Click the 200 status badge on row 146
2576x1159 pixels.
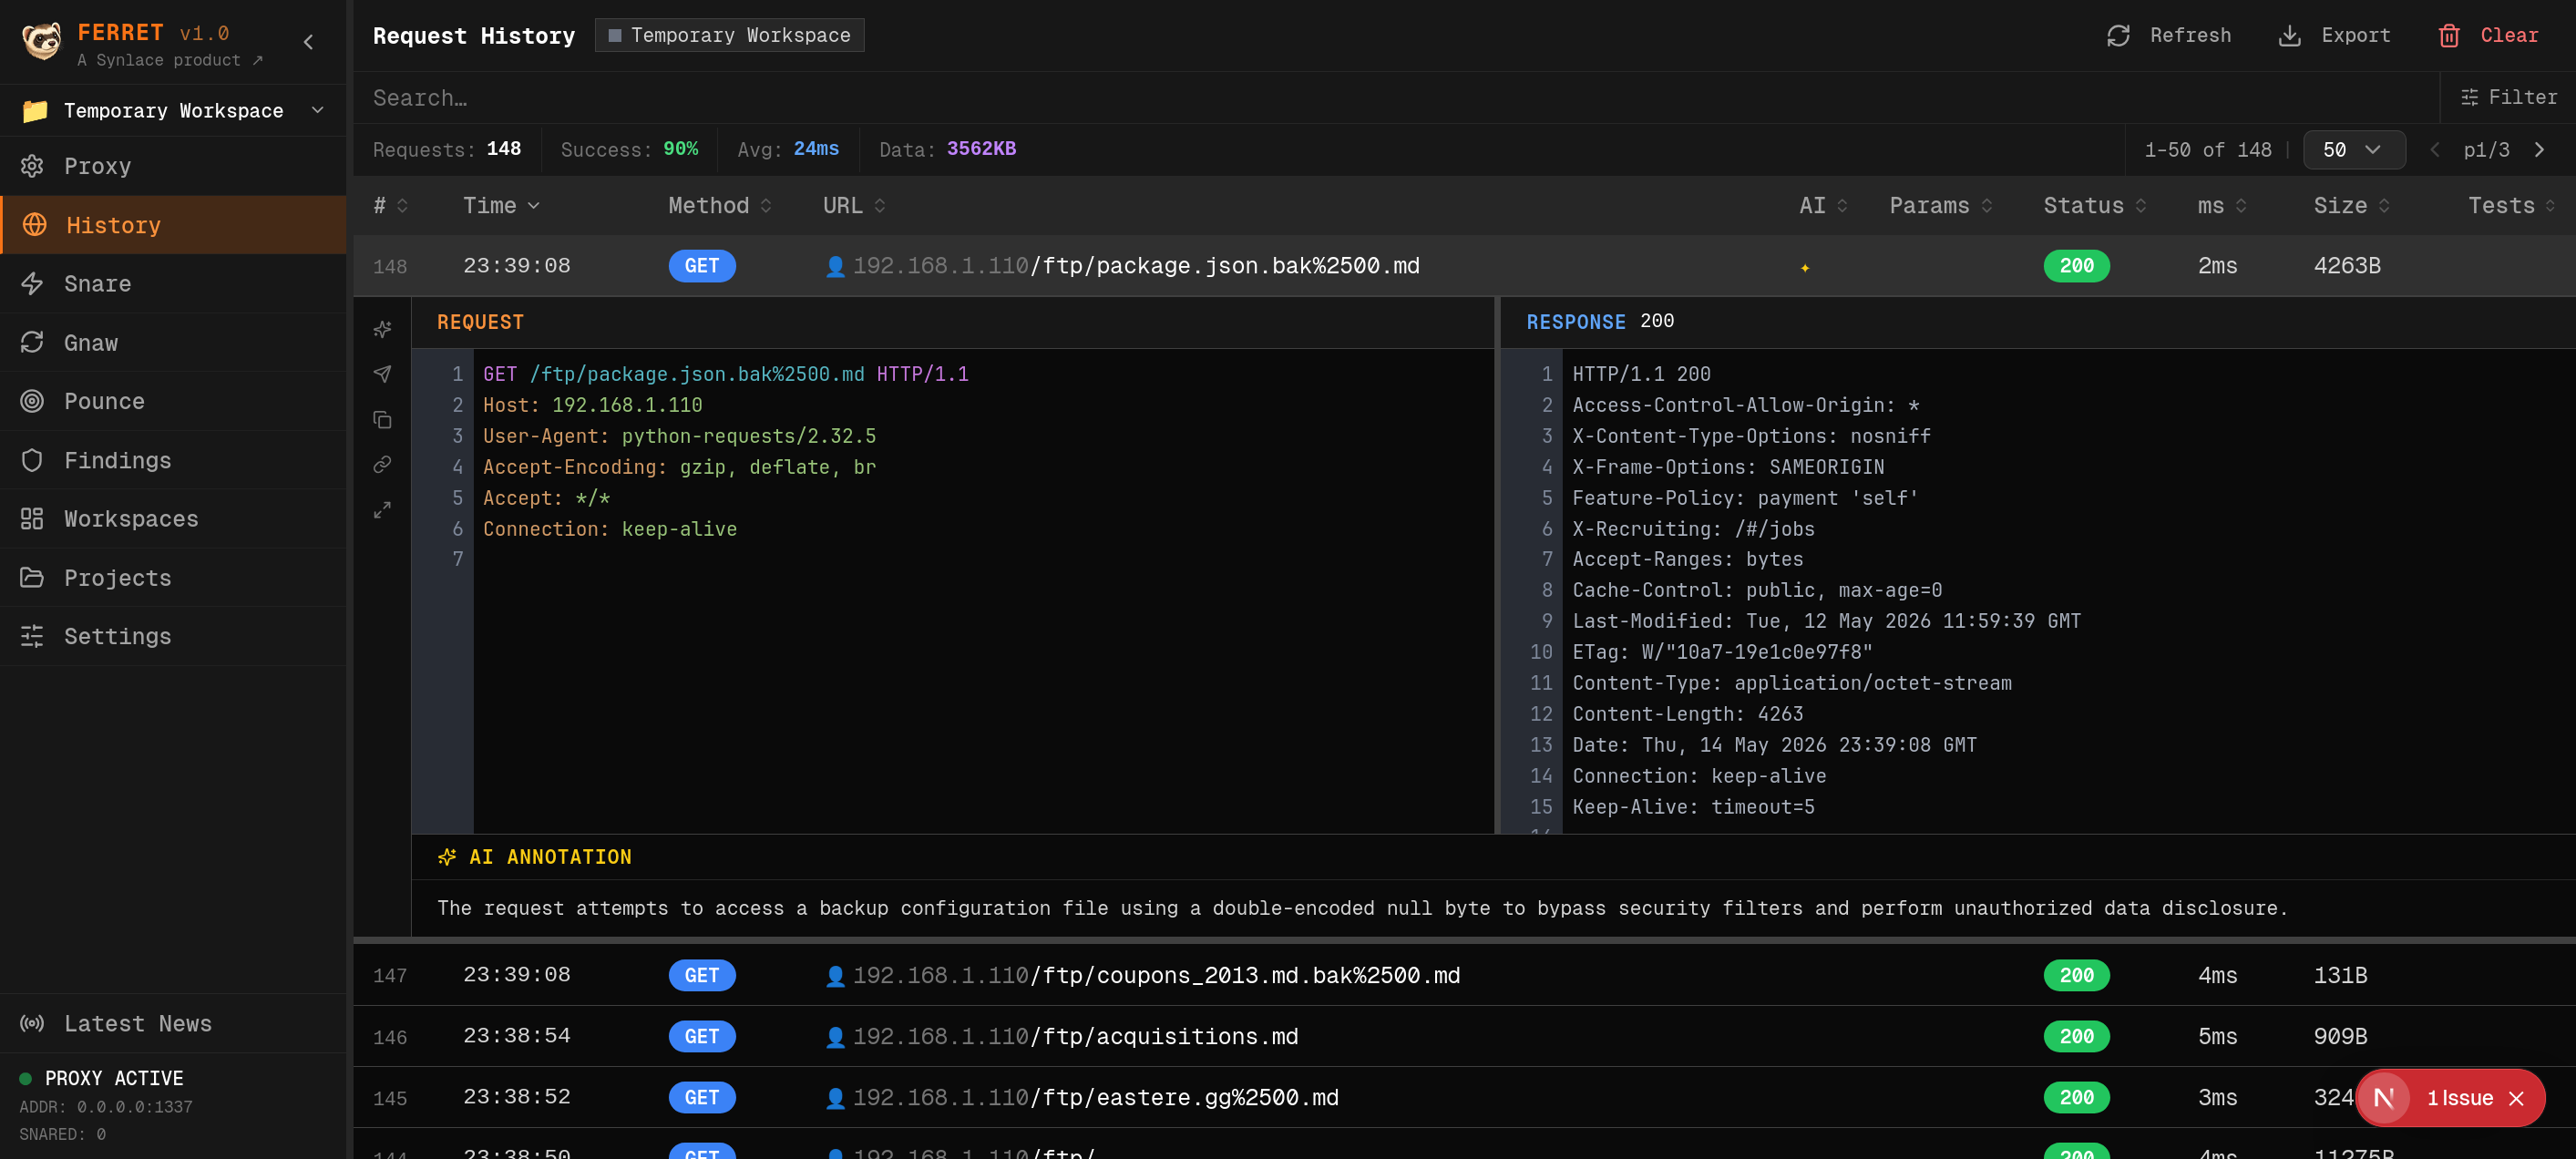2076,1036
